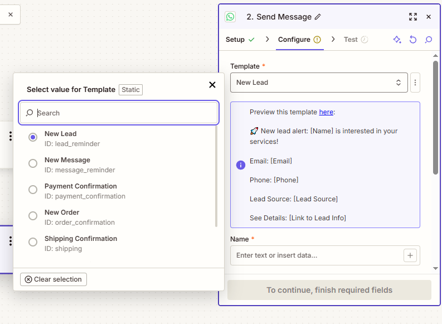
Task: Click 'Lead Source: [Lead Source]' preview line
Action: [x=294, y=199]
